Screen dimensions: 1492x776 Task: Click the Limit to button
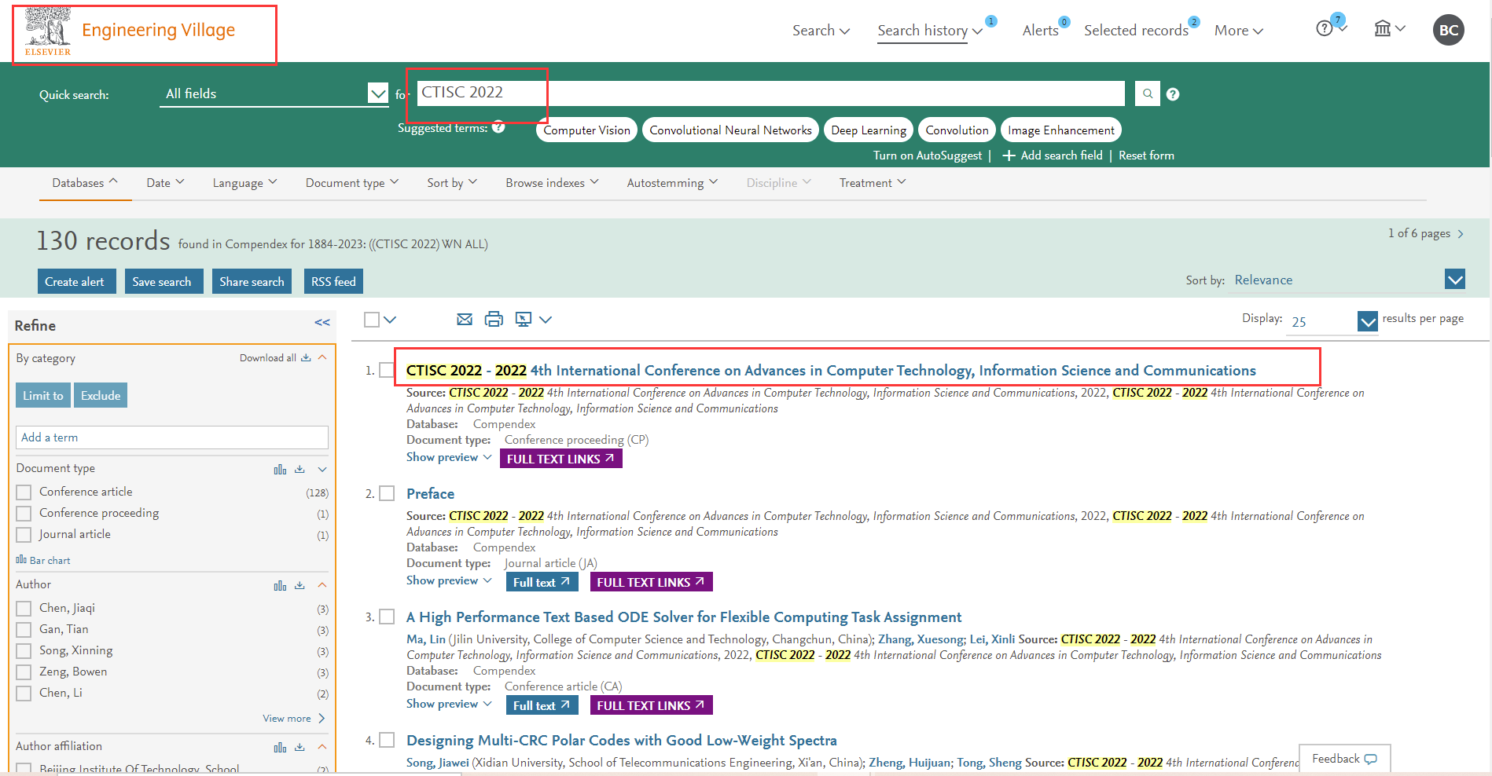(x=42, y=395)
